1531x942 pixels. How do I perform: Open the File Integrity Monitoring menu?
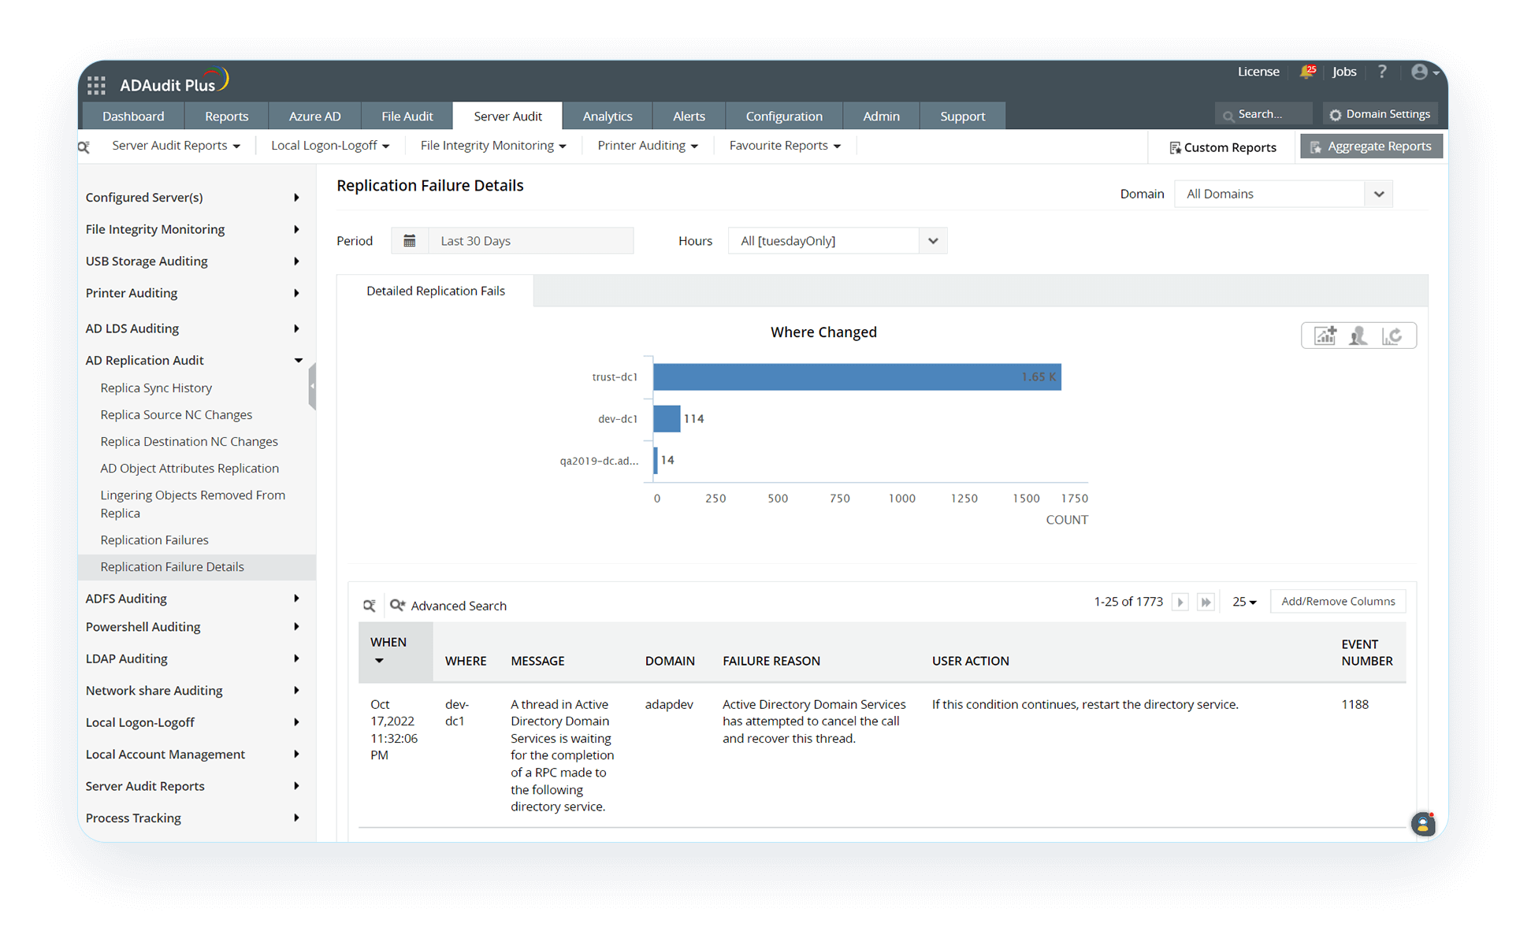click(x=492, y=146)
